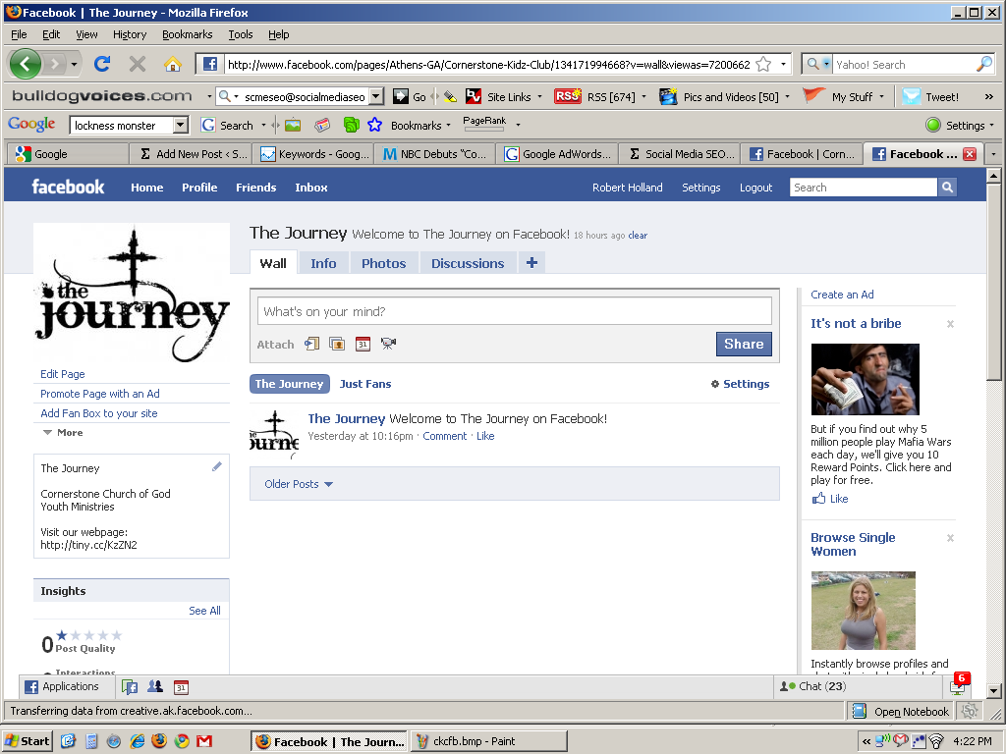This screenshot has height=754, width=1006.
Task: Open Google toolbar search box dropdown
Action: click(x=181, y=125)
